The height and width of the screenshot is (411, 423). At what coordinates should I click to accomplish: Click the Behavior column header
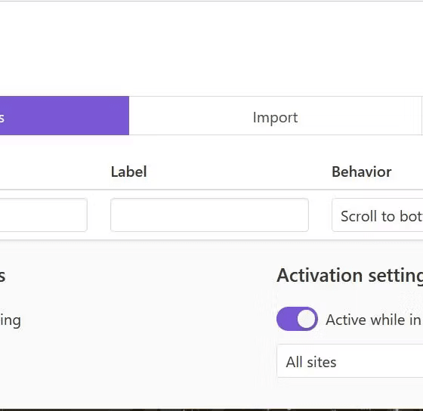coord(362,172)
